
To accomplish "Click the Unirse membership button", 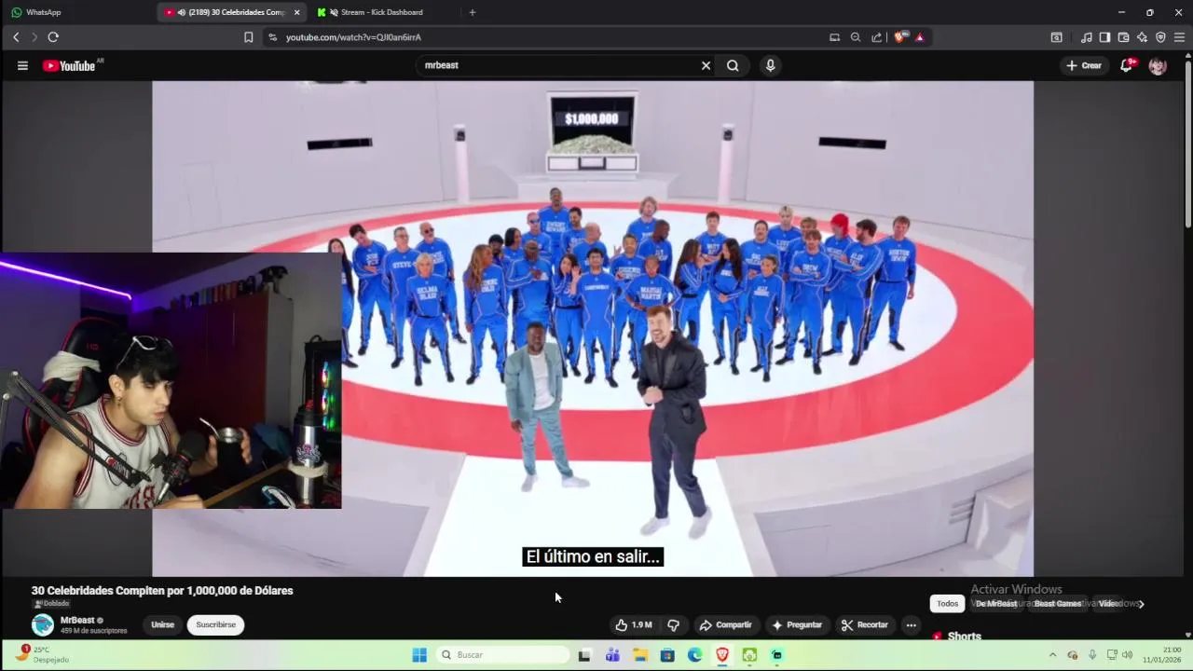I will (163, 624).
